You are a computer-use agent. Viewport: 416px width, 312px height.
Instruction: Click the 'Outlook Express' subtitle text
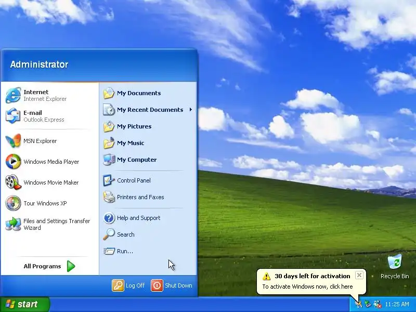tap(44, 120)
